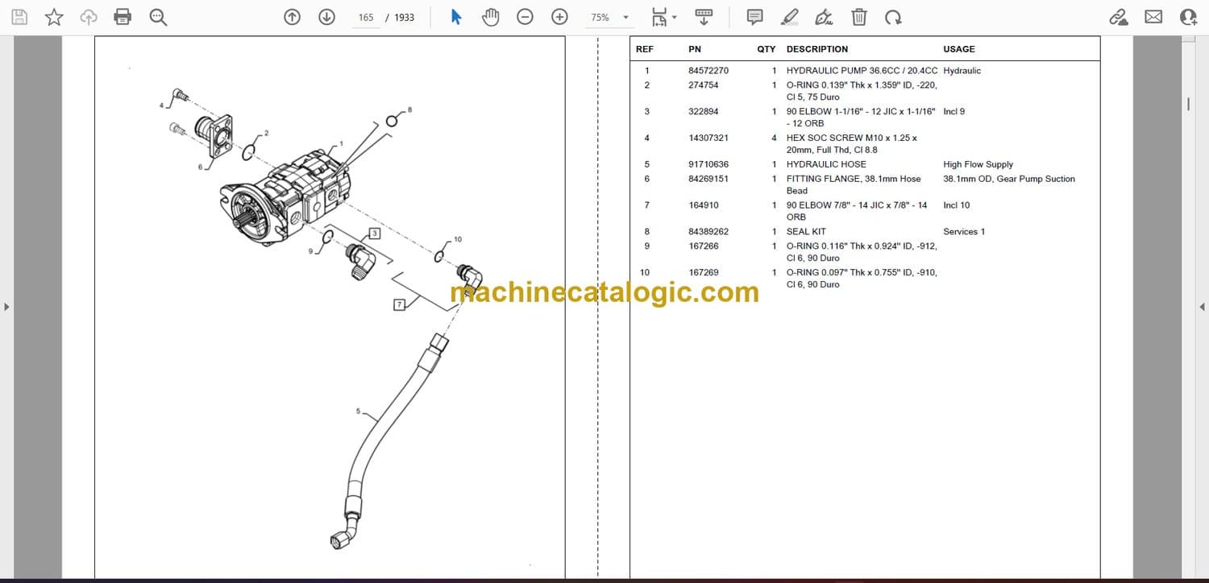Click the cloud upload icon

89,17
